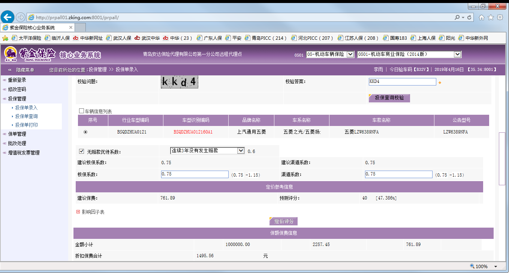Click the 核保系数 input field
This screenshot has height=273, width=509.
pyautogui.click(x=195, y=174)
